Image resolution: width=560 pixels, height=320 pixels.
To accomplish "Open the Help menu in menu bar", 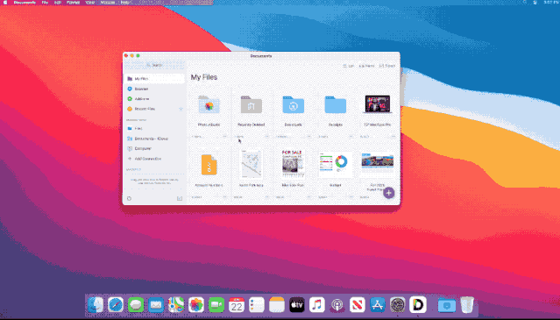I will point(124,2).
